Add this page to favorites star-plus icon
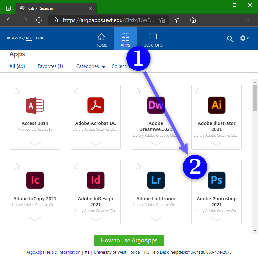 point(162,20)
